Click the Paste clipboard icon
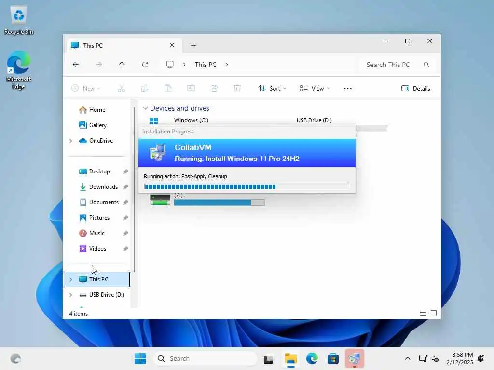Screen dimensions: 494x370 click(x=168, y=89)
